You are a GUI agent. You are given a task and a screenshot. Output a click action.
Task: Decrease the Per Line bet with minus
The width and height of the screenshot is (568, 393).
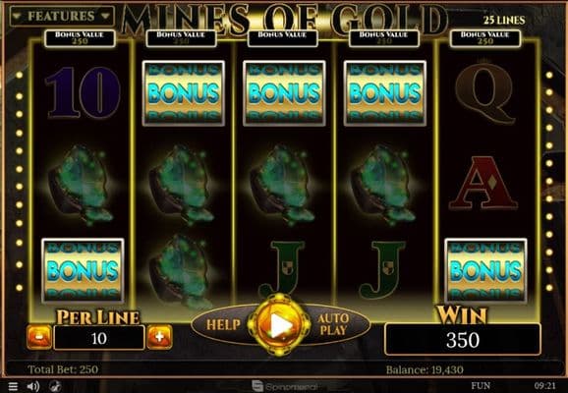coord(39,337)
